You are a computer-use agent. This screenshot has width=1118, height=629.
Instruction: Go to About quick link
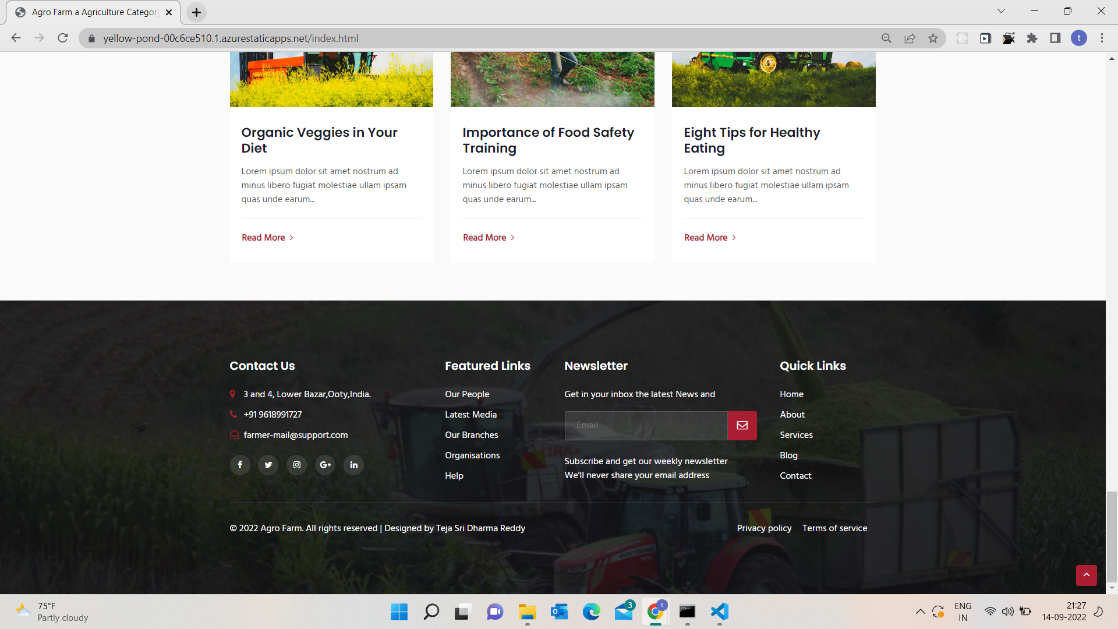coord(792,415)
